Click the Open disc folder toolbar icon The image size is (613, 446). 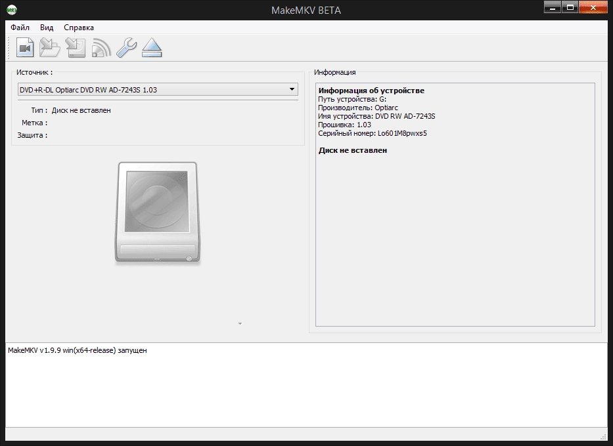coord(50,48)
